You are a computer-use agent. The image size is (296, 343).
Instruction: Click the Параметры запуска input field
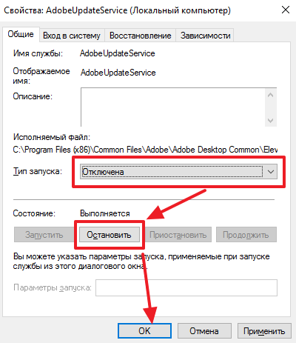point(186,287)
